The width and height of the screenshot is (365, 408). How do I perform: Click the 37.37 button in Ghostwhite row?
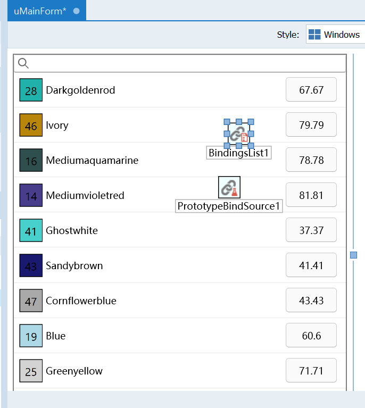[311, 230]
